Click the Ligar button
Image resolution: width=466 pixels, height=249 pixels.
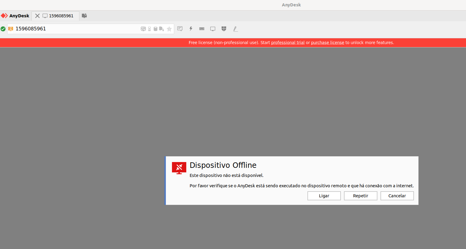click(324, 196)
